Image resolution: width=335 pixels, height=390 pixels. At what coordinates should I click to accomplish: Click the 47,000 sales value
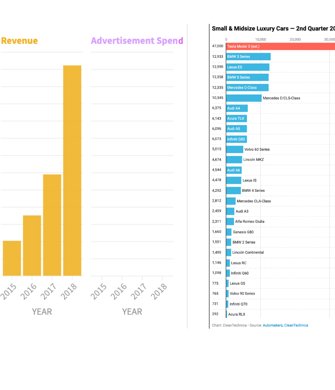pyautogui.click(x=218, y=46)
